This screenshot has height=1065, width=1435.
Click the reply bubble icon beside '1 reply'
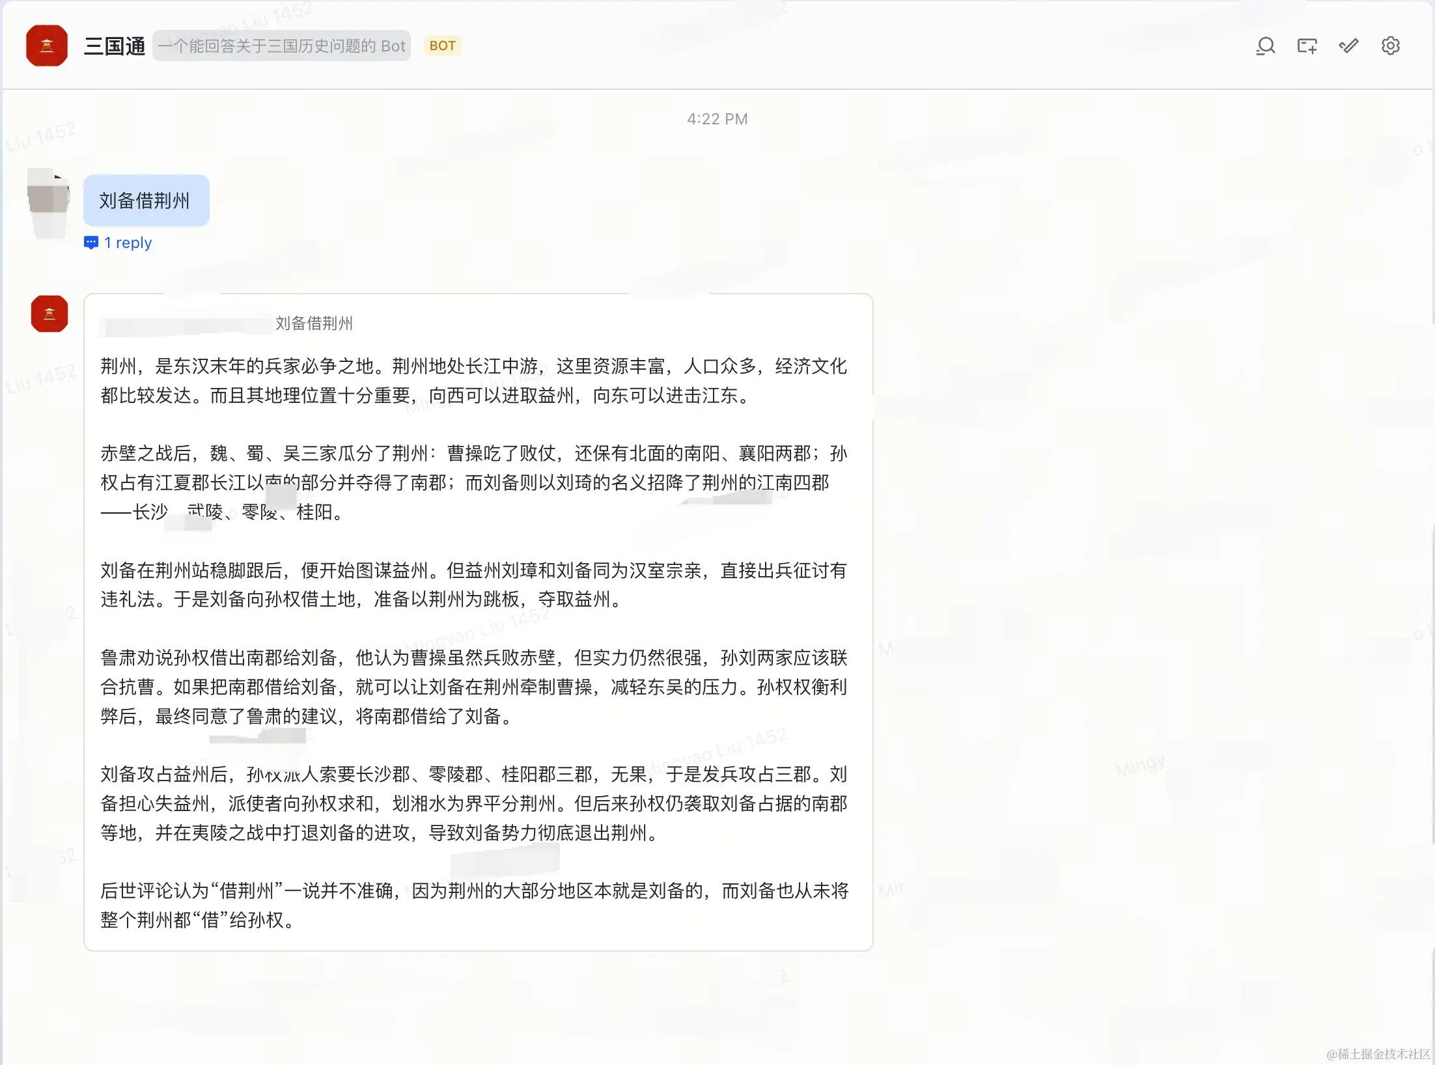(x=91, y=243)
